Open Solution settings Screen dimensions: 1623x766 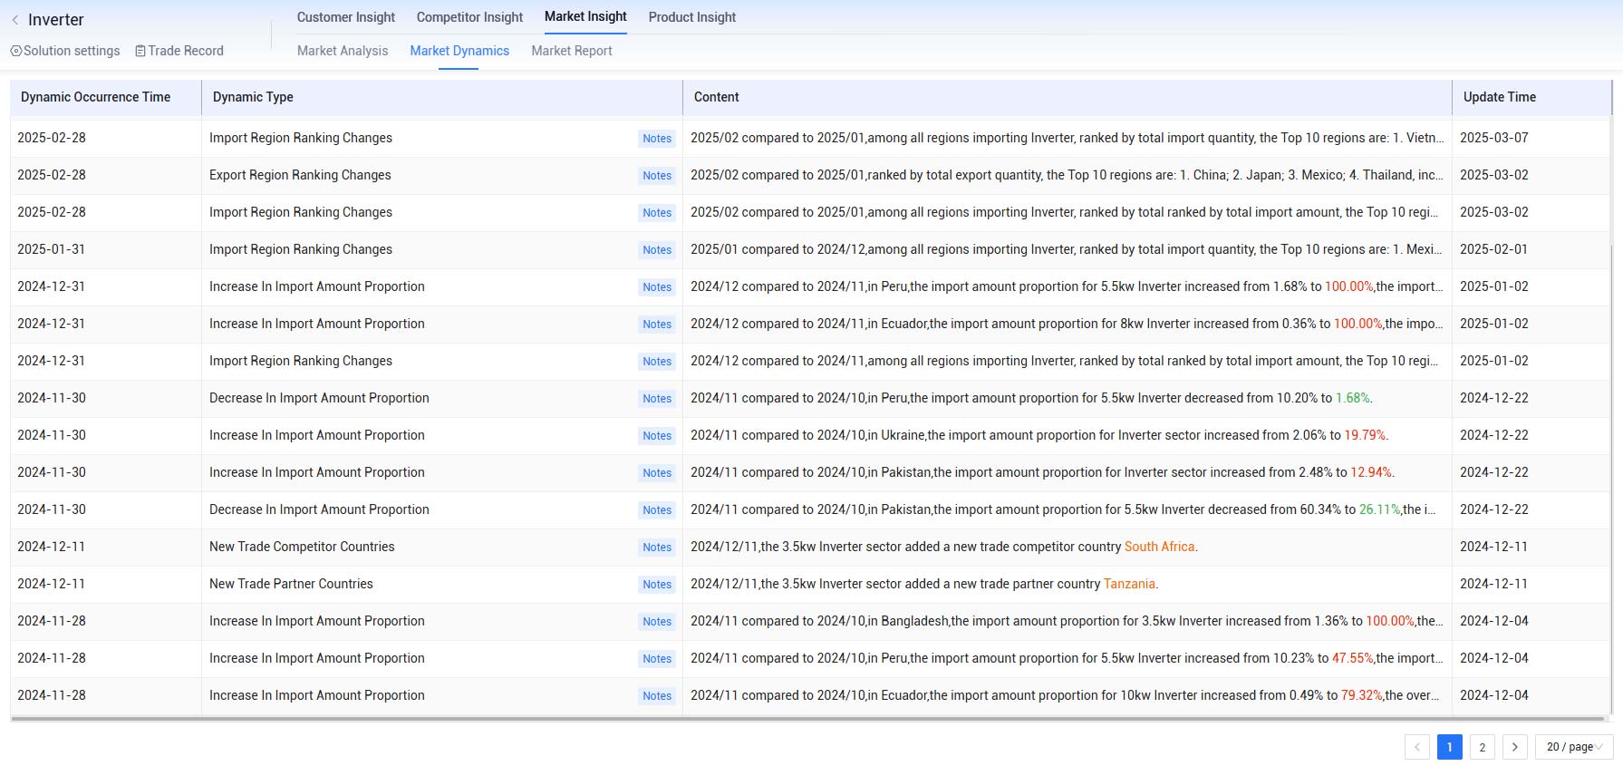65,51
